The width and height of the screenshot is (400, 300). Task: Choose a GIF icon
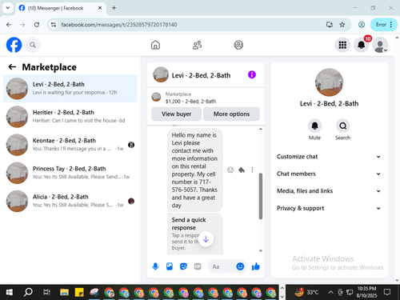198,266
